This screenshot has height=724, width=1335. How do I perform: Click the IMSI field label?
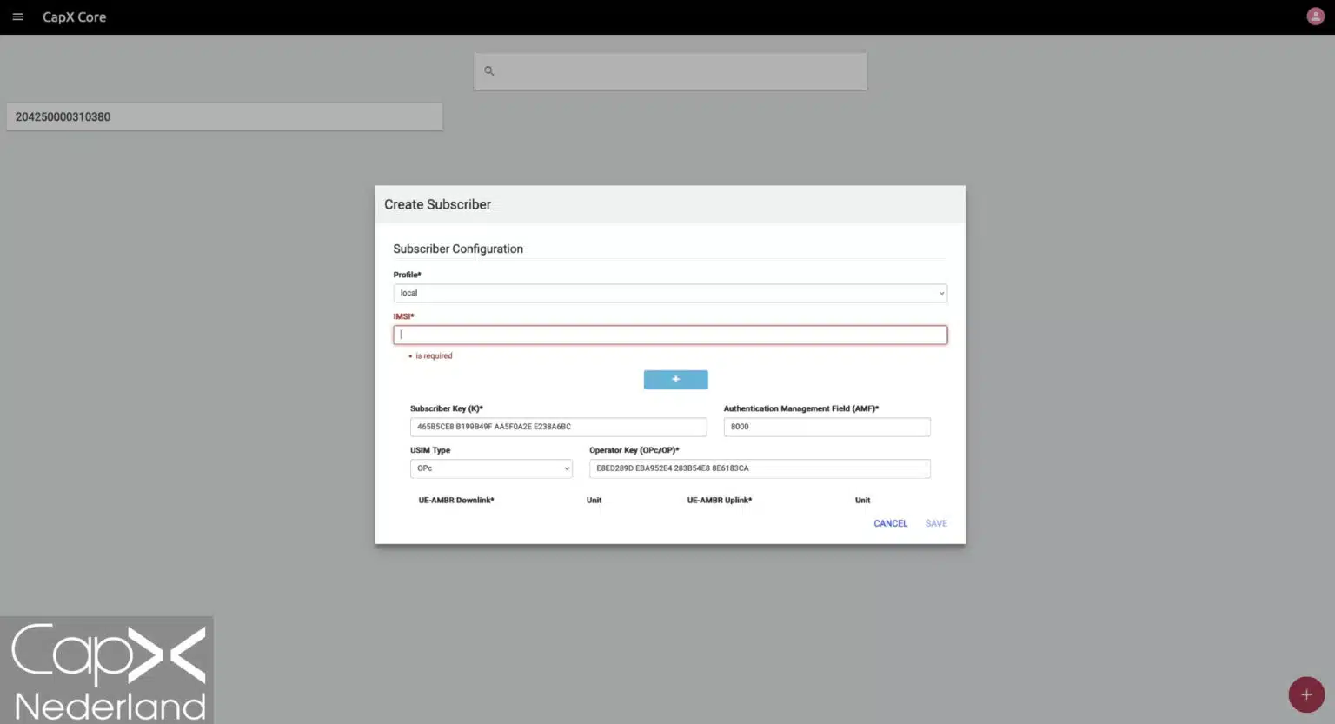(x=403, y=316)
